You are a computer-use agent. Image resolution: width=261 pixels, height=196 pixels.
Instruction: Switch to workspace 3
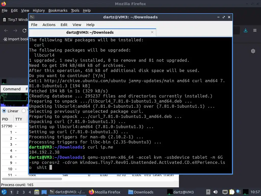[x=24, y=192]
